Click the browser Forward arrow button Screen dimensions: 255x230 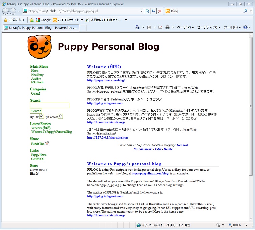pos(13,11)
